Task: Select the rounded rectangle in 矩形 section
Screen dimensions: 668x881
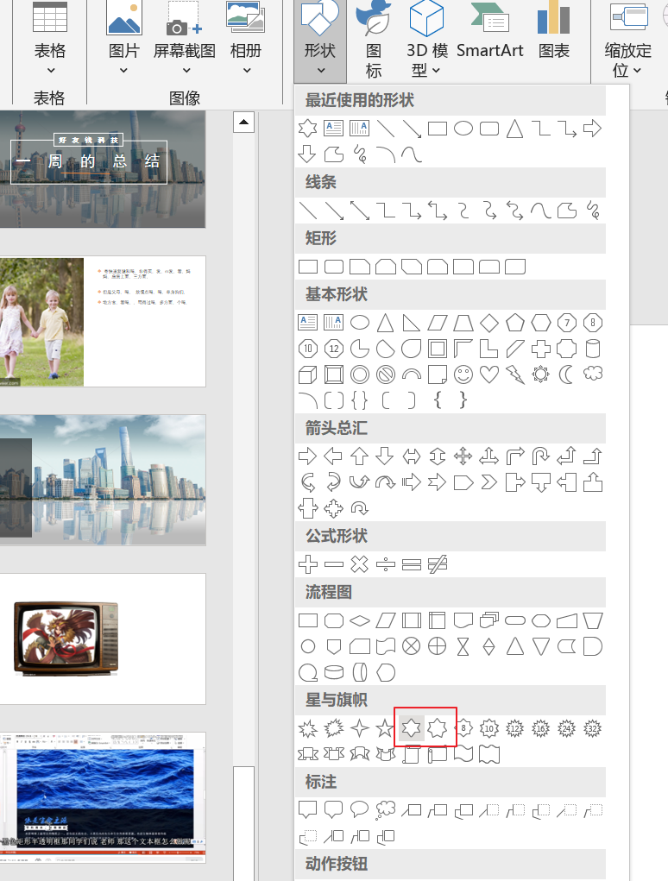Action: coord(334,267)
